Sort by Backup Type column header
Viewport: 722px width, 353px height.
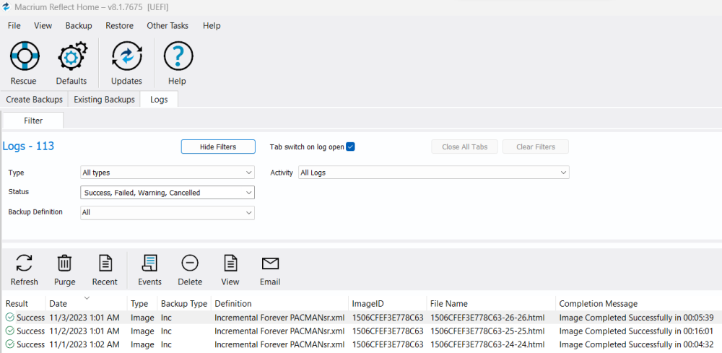184,304
